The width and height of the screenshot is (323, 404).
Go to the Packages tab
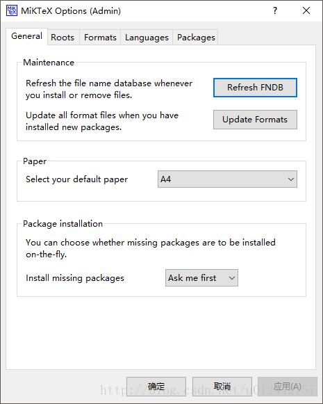pos(196,38)
